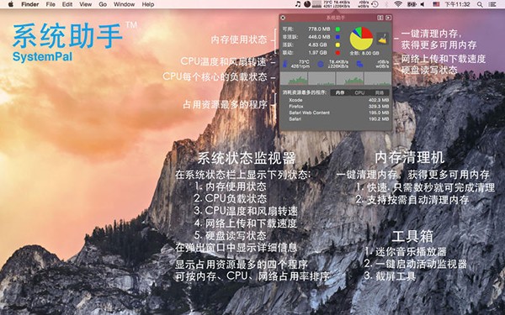505x315 pixels.
Task: Click the memory usage pie chart
Action: (361, 39)
